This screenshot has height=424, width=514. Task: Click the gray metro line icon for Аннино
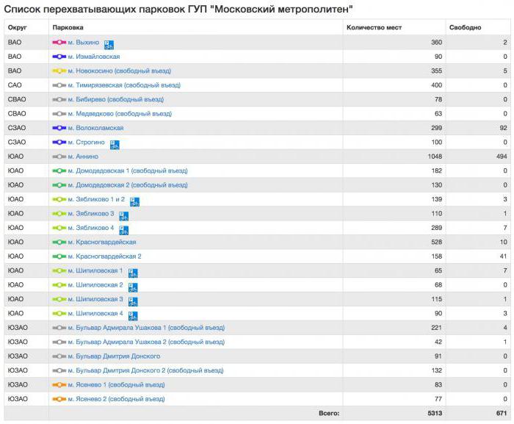tap(59, 157)
